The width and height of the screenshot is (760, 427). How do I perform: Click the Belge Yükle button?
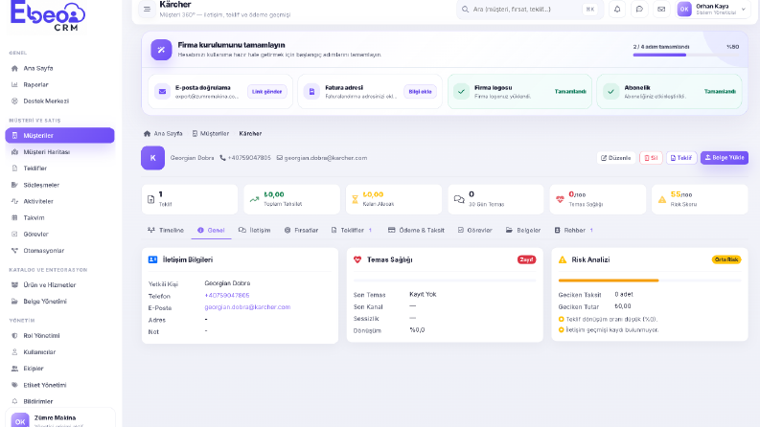tap(725, 158)
